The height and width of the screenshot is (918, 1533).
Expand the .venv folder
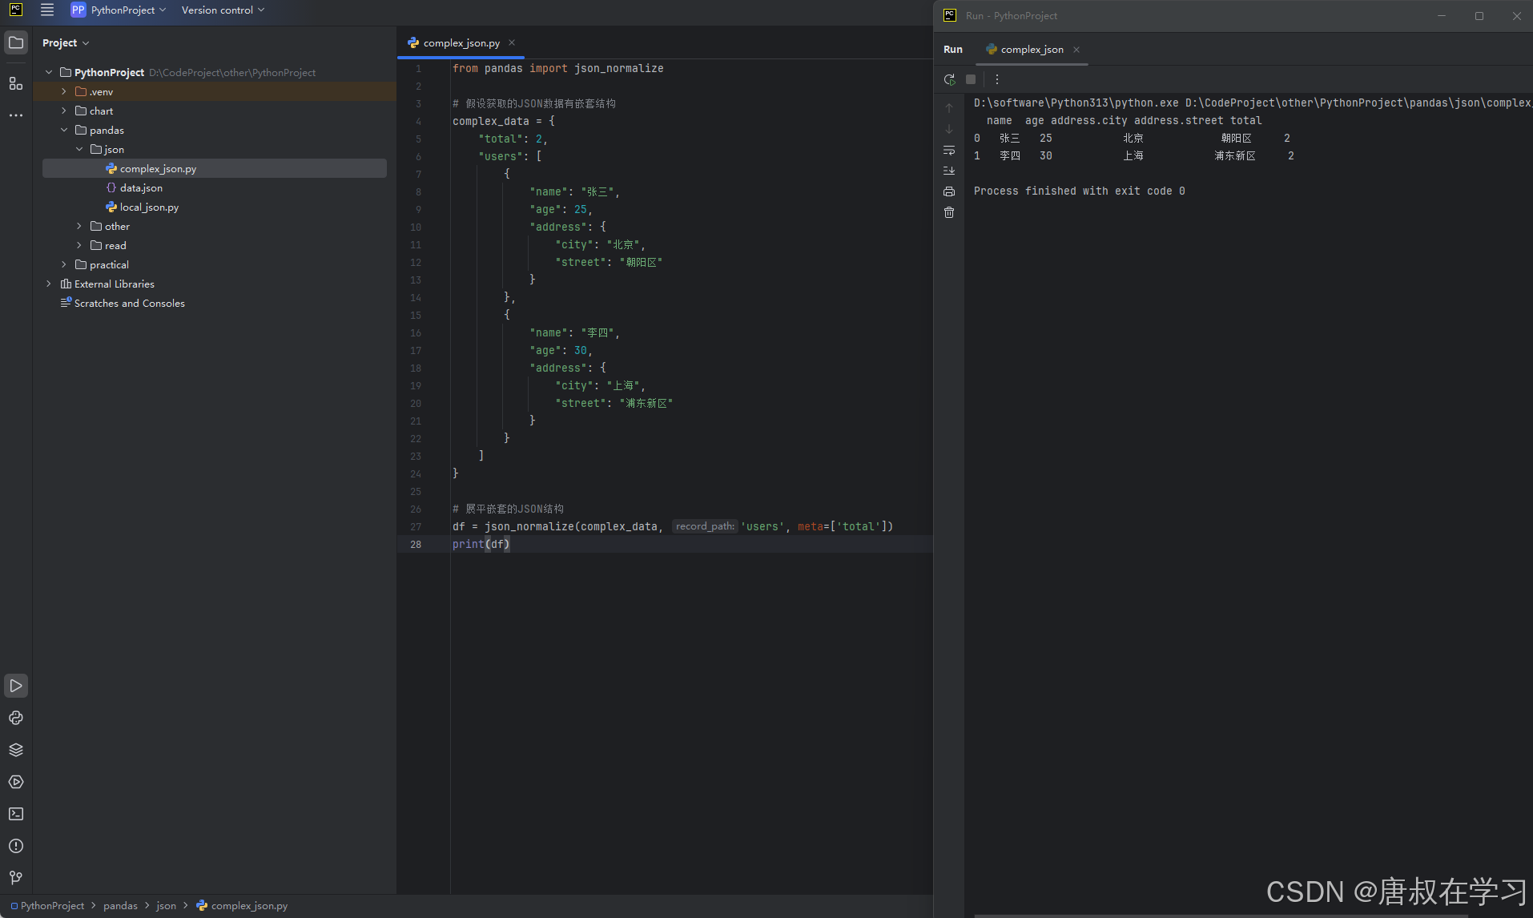tap(64, 91)
